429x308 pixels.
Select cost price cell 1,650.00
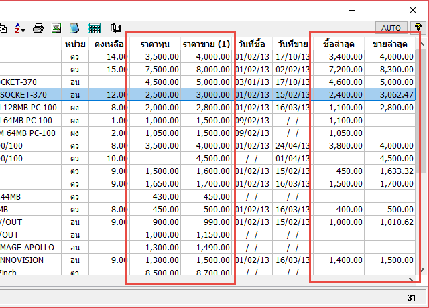click(155, 184)
